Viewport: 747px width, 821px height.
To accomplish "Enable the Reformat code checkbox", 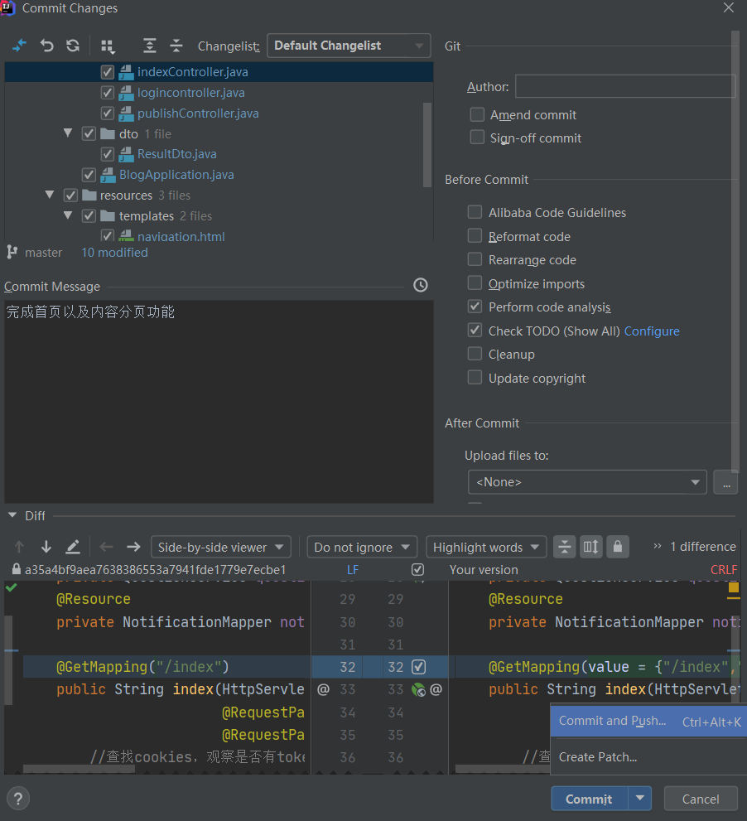I will click(475, 235).
